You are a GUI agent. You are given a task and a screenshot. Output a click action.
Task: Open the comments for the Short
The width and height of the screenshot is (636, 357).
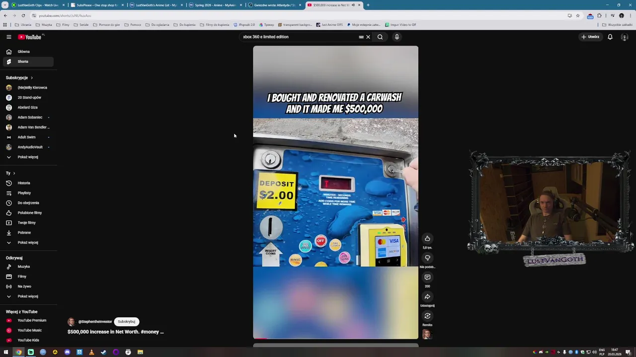[x=427, y=277]
